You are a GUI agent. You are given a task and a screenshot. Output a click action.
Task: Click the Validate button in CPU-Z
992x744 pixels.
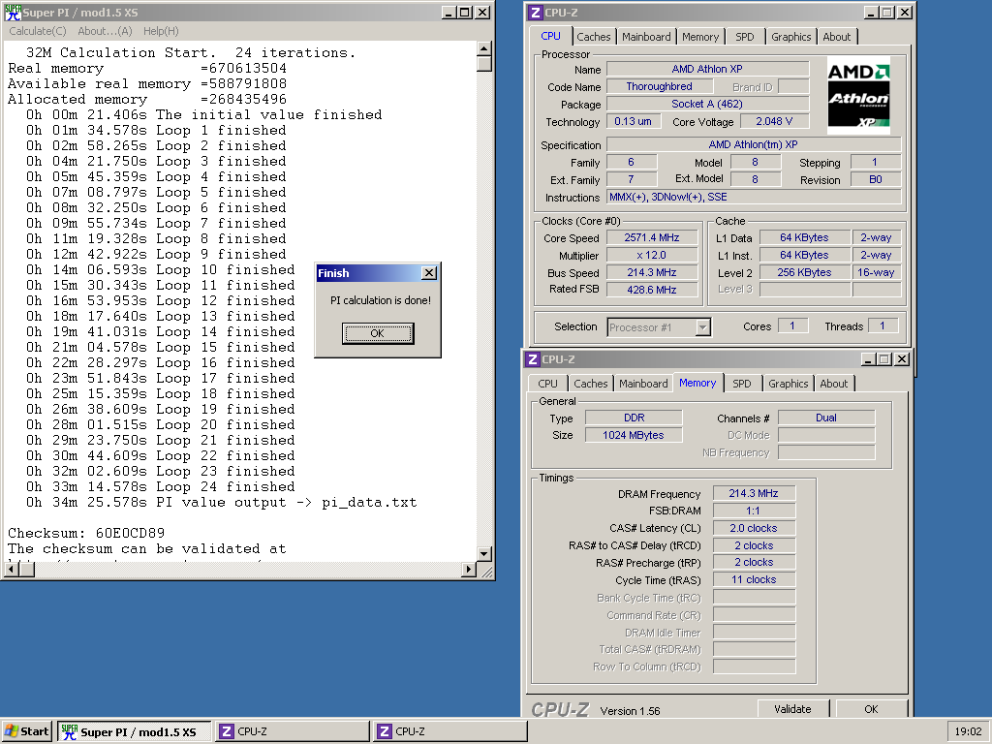792,709
